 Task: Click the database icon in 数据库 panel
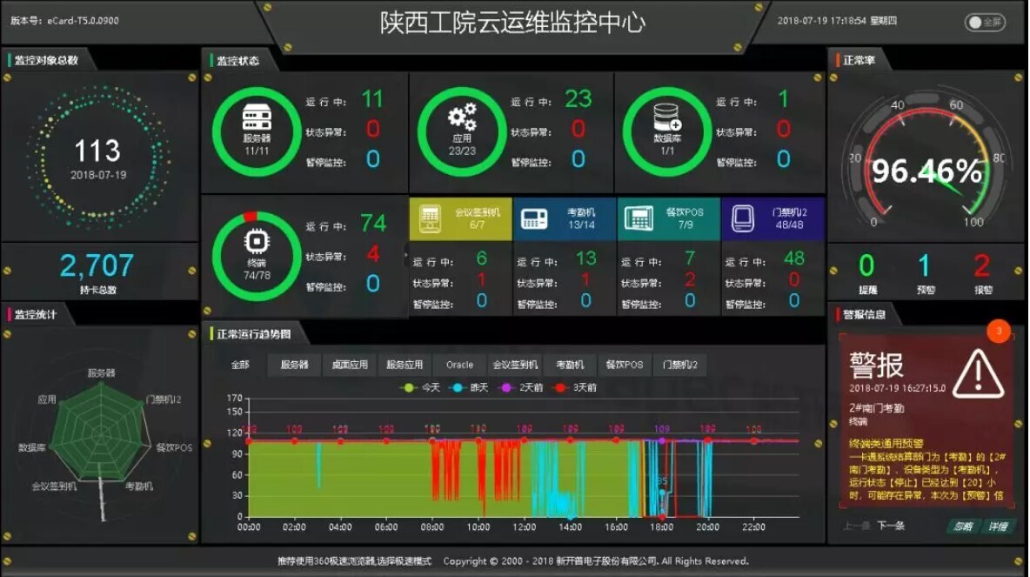point(666,114)
